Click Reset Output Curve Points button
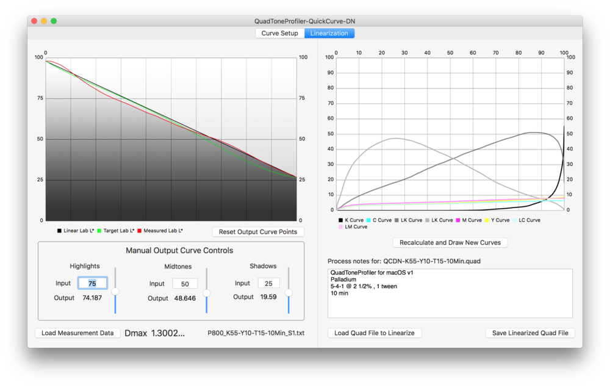This screenshot has height=387, width=610. [x=258, y=232]
